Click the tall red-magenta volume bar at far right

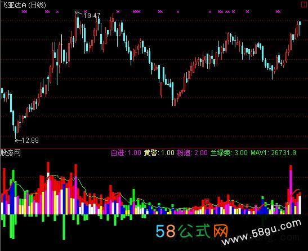(x=291, y=190)
